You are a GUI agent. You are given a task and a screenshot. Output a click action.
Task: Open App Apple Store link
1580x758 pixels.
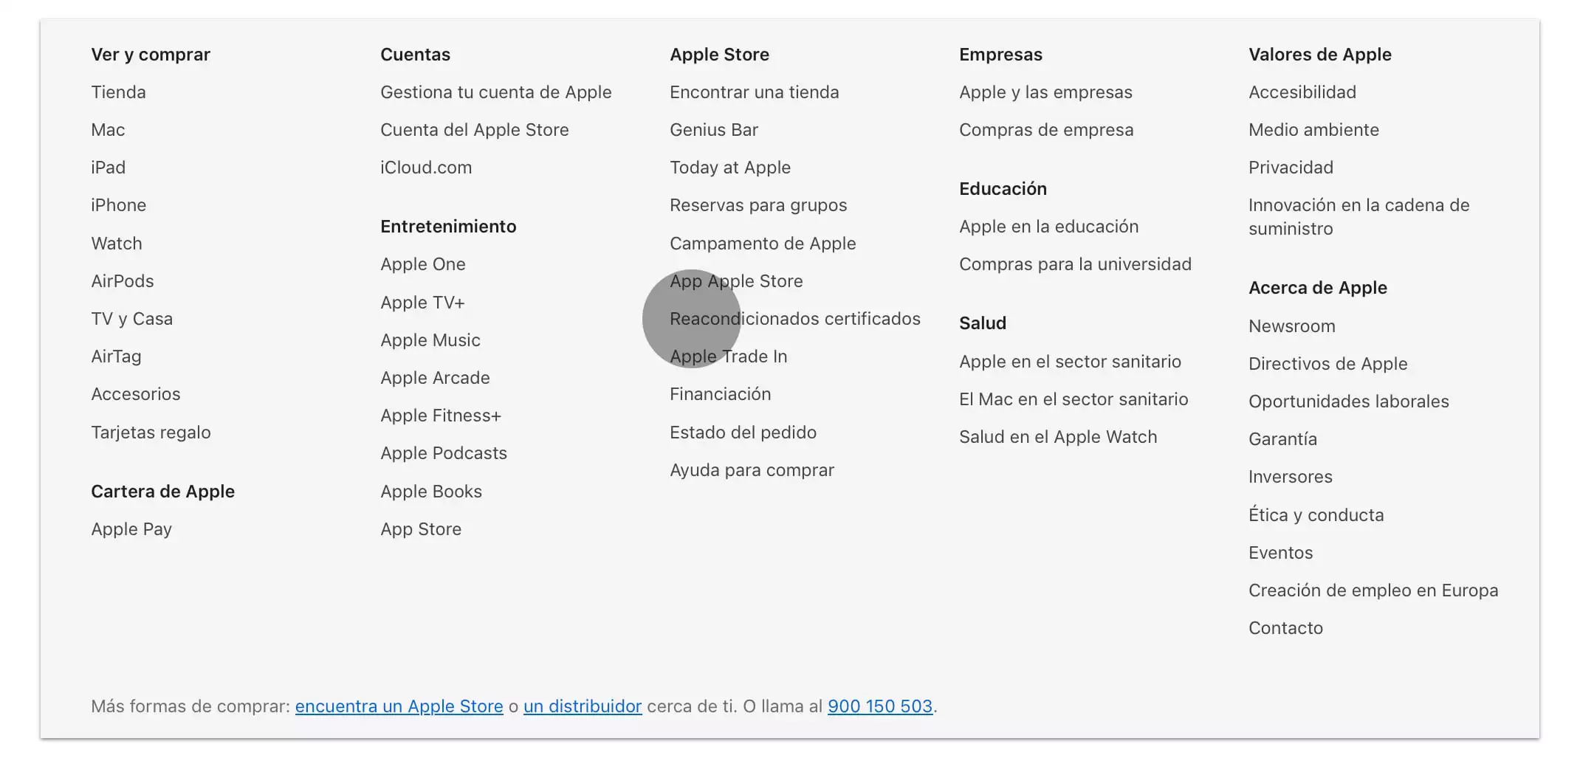[x=736, y=281]
